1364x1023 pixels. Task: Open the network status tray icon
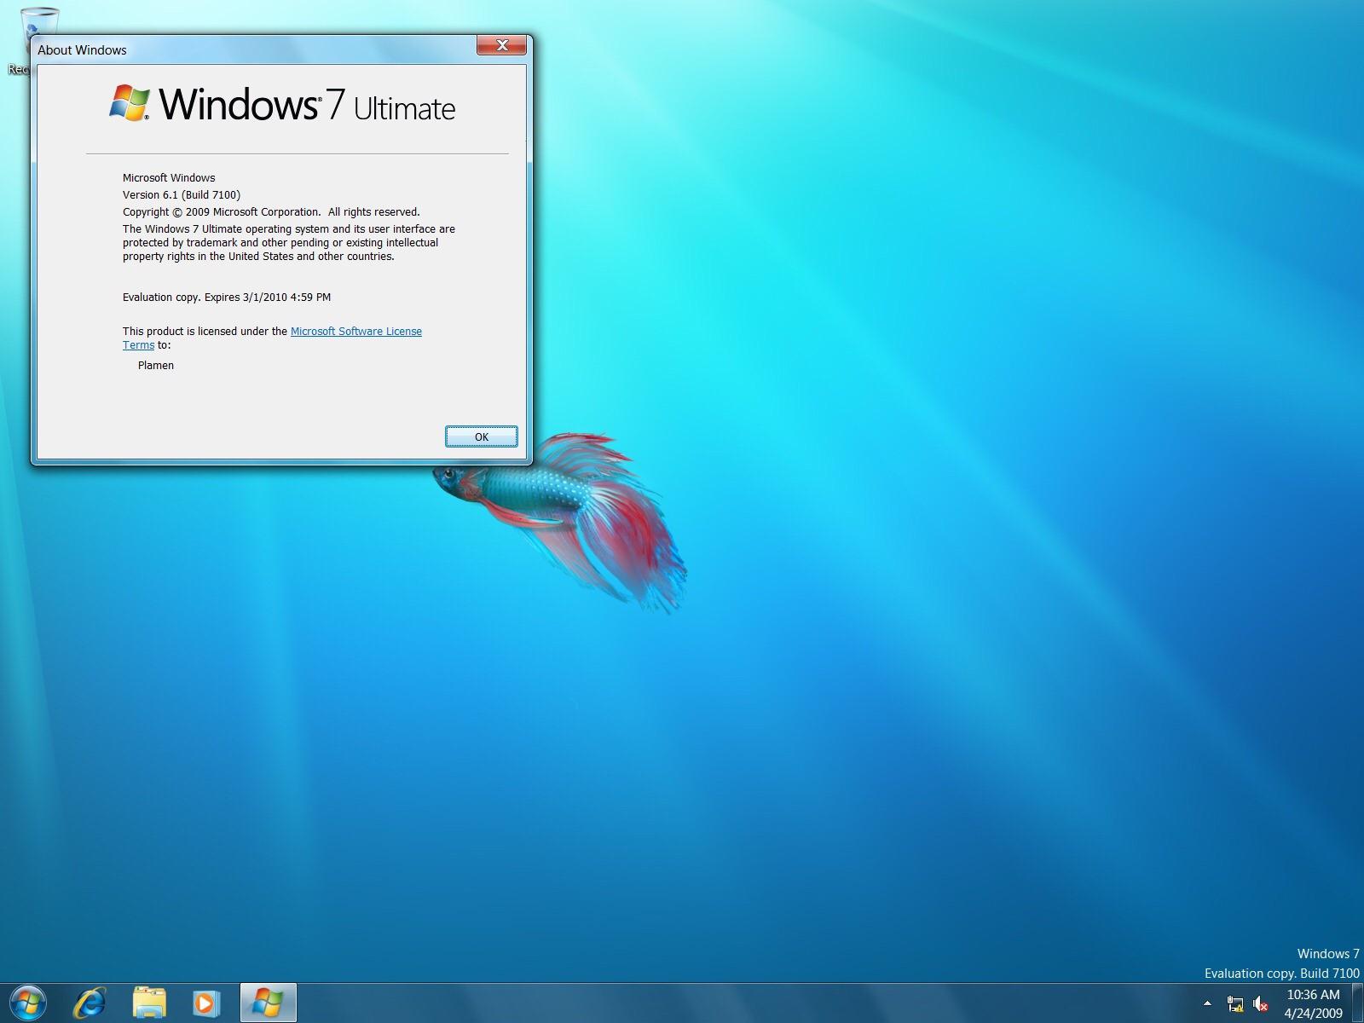click(1235, 1004)
